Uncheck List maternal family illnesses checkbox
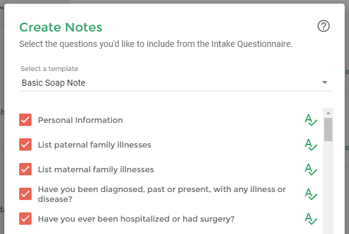This screenshot has height=234, width=349. click(25, 169)
